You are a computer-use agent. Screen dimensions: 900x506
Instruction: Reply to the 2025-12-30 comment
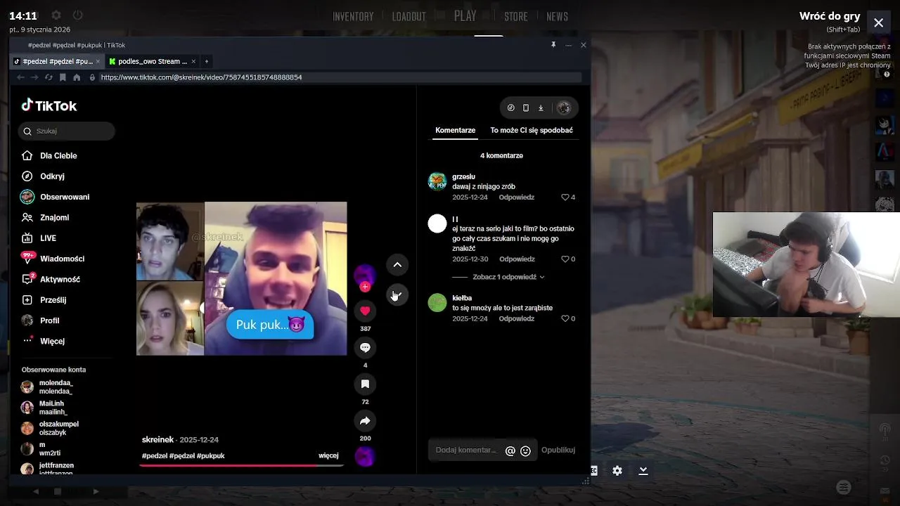coord(517,259)
